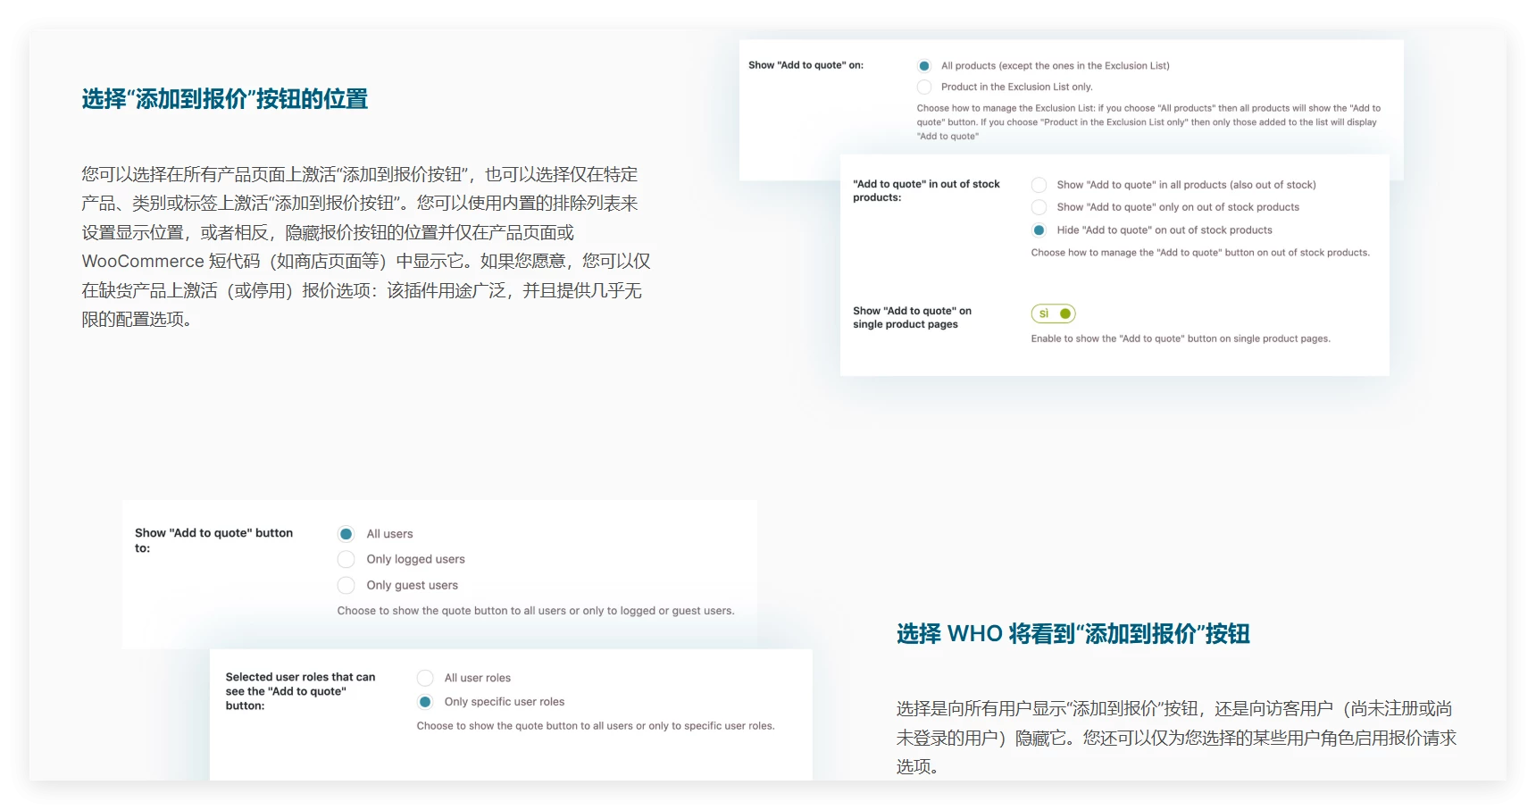This screenshot has height=810, width=1536.
Task: Select show in all products (also out of stock)
Action: click(x=1039, y=185)
